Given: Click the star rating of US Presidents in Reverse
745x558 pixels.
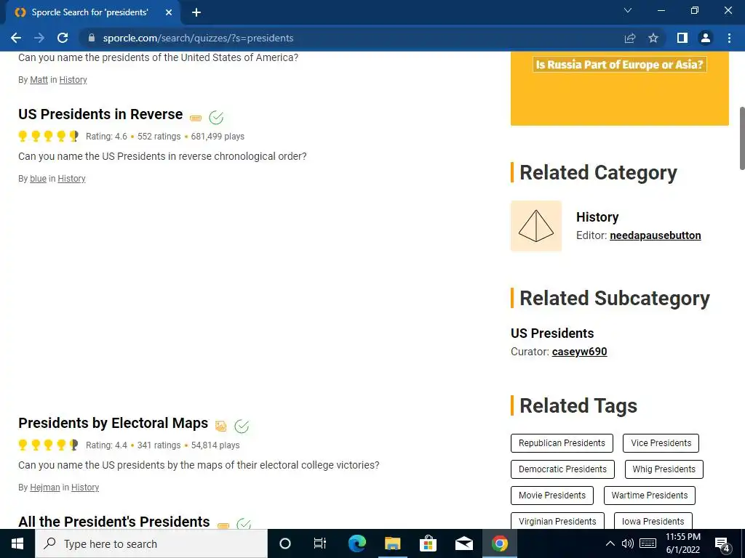Looking at the screenshot, I should pyautogui.click(x=48, y=136).
